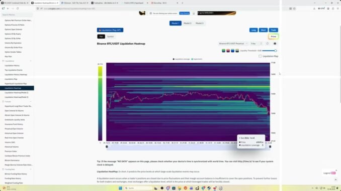Enable the Liquidation Map checkbox
This screenshot has width=341, height=191.
click(260, 56)
